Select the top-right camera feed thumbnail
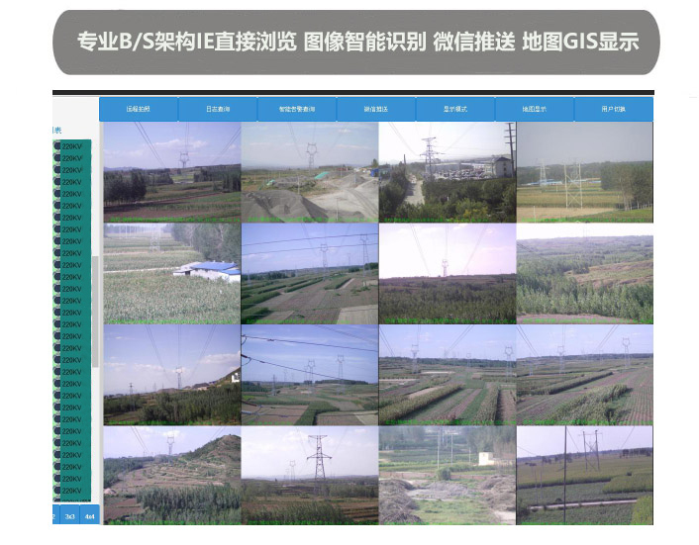 [584, 171]
